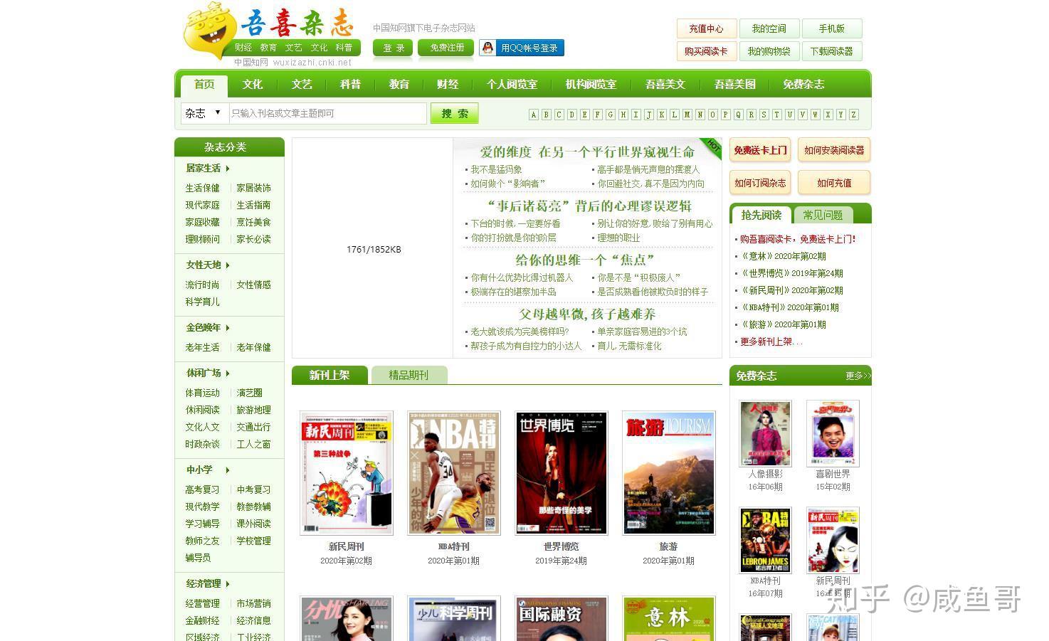
Task: Expand the 金色晚年 category
Action: (x=207, y=327)
